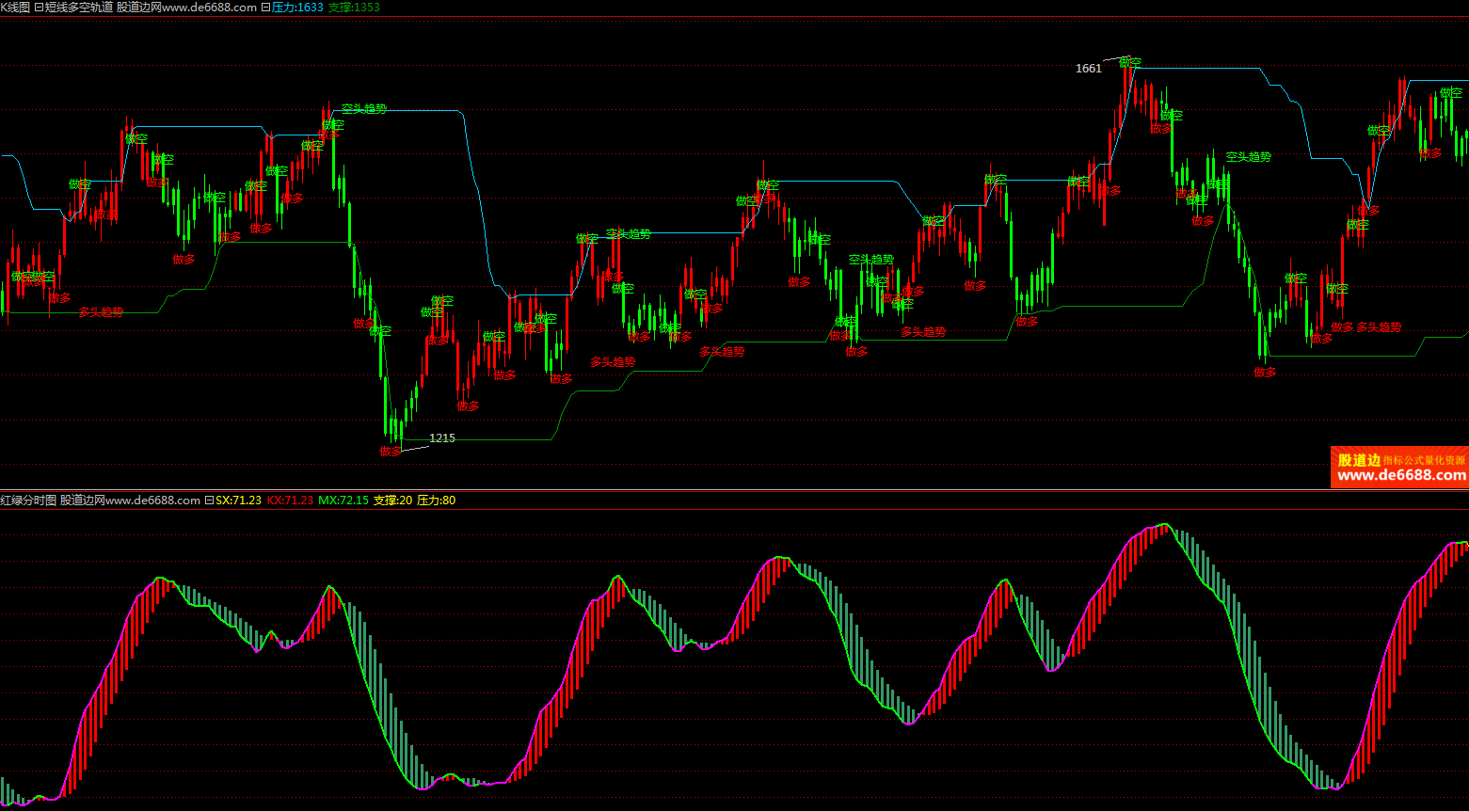Open the www.de6688.com link in orange banner
Image resolution: width=1469 pixels, height=811 pixels.
click(x=1401, y=476)
